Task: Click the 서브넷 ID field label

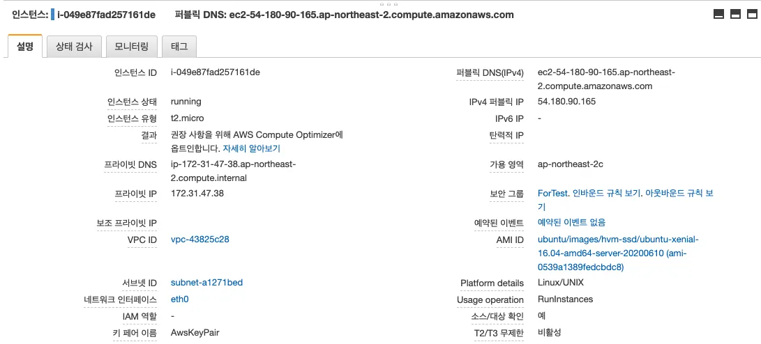Action: pos(140,283)
